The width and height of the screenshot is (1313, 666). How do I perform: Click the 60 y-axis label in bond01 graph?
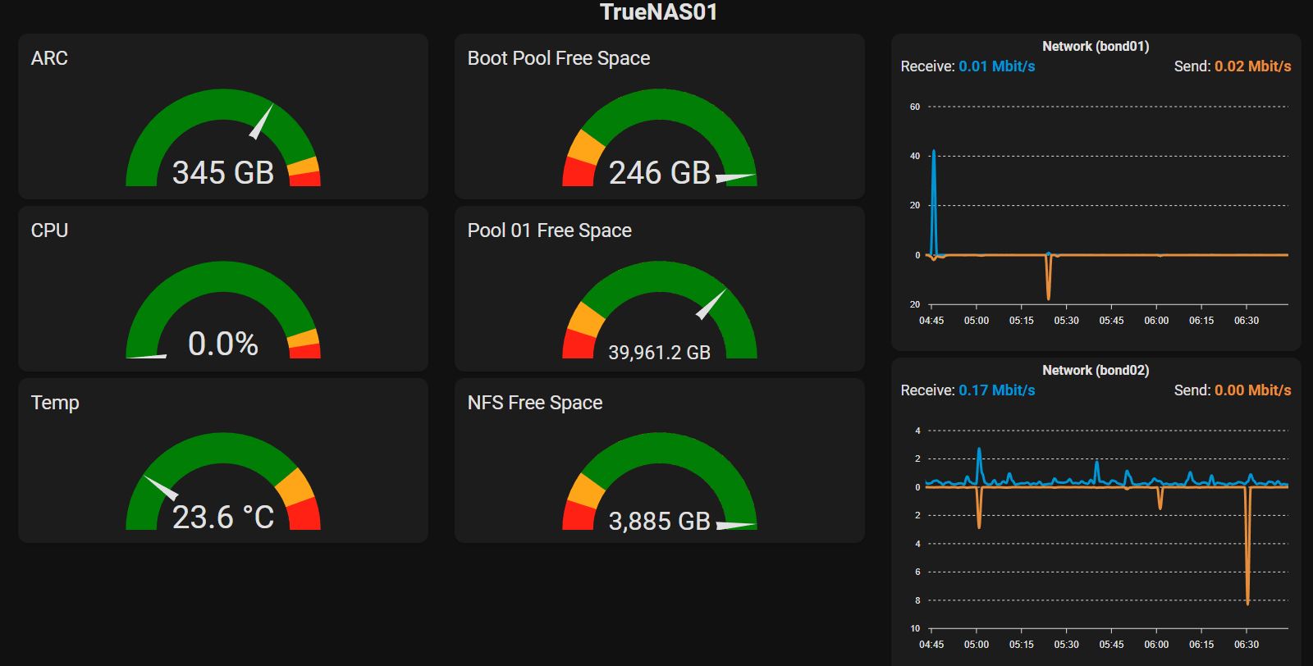pyautogui.click(x=915, y=107)
